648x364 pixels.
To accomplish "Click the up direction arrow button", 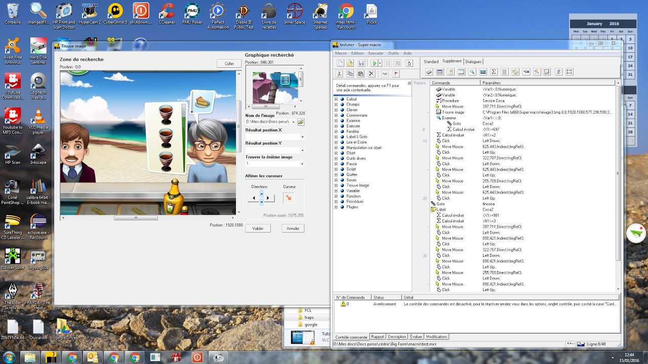I will pos(261,193).
